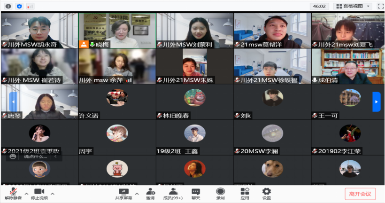Toggle camera with 停止视频

click(39, 193)
